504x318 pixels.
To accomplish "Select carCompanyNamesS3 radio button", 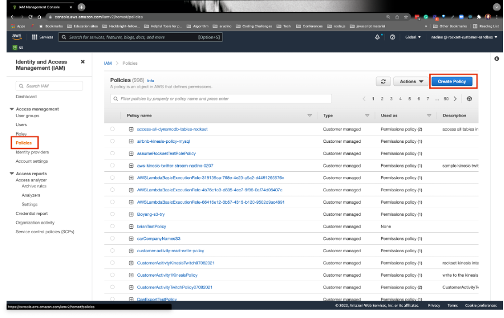I will click(112, 238).
